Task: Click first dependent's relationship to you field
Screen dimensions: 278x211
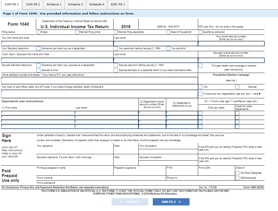Action: tap(182, 113)
